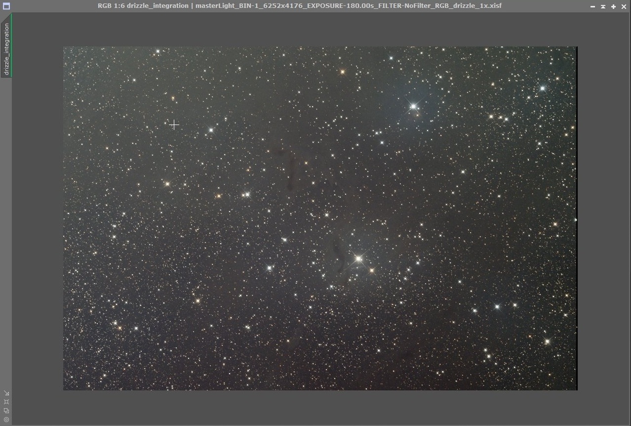This screenshot has height=426, width=631.
Task: Click the brightest star with spikes near center
Action: click(x=358, y=258)
